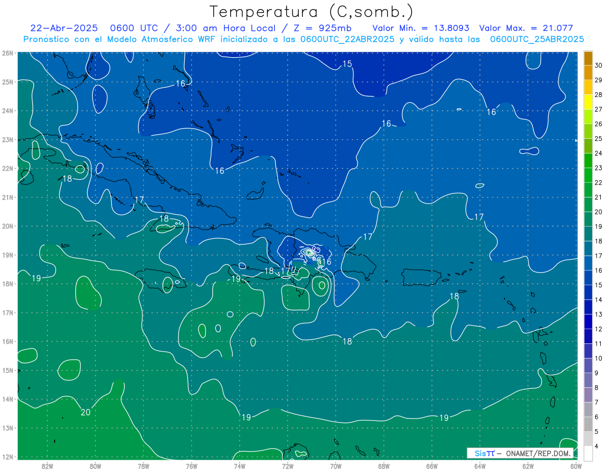Click the "82W" longitude axis label
This screenshot has width=612, height=473.
[47, 466]
